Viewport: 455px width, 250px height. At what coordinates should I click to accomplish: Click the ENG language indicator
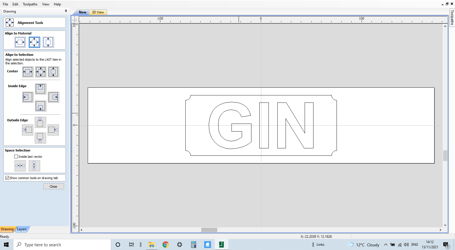click(x=415, y=245)
